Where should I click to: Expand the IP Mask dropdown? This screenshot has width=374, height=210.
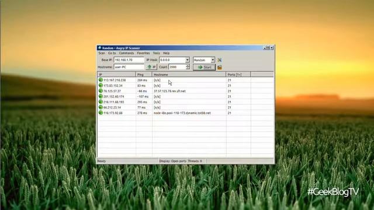[187, 60]
